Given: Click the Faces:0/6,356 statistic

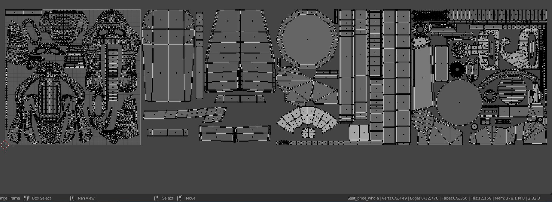Looking at the screenshot, I should [x=455, y=198].
